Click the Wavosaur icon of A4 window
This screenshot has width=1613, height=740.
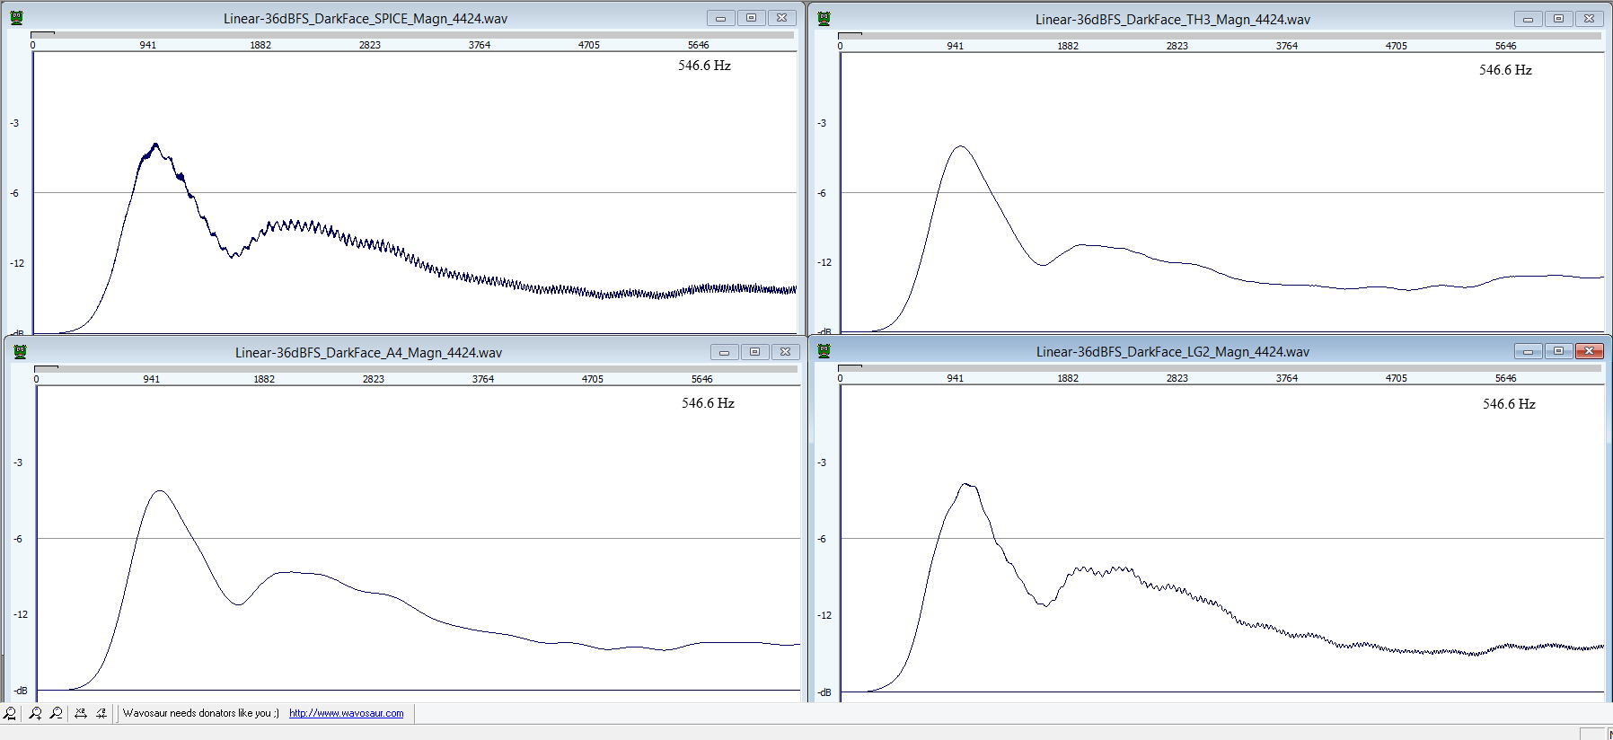tap(20, 352)
